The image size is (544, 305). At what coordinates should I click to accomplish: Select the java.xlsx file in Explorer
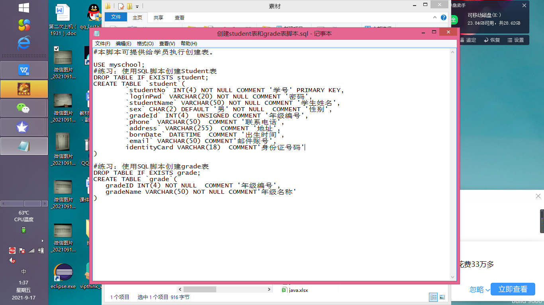pos(295,290)
